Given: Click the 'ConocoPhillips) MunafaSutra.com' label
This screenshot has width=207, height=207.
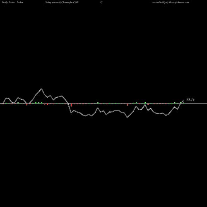Looking at the screenshot, I should 171,2.
